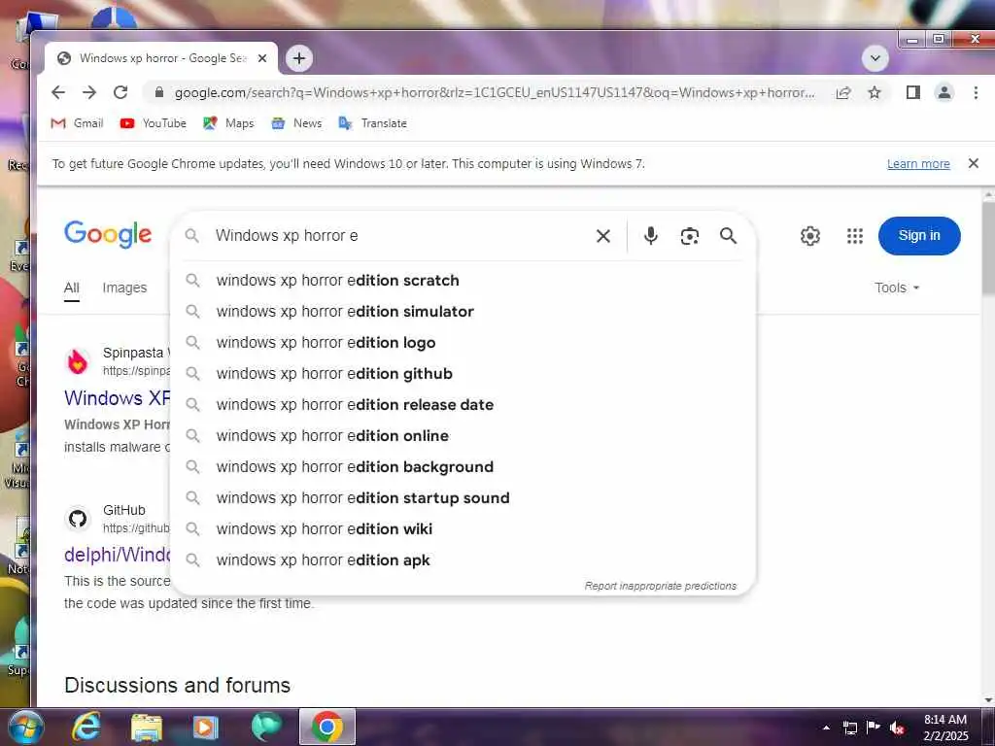995x746 pixels.
Task: Click the share page icon in address bar
Action: [843, 92]
